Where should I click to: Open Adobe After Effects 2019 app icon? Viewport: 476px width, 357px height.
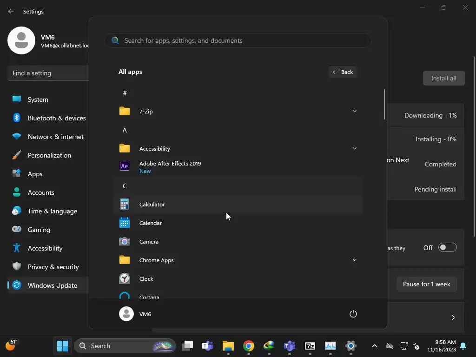coord(125,166)
